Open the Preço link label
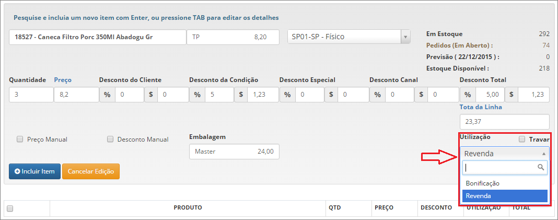Image resolution: width=558 pixels, height=220 pixels. click(63, 80)
